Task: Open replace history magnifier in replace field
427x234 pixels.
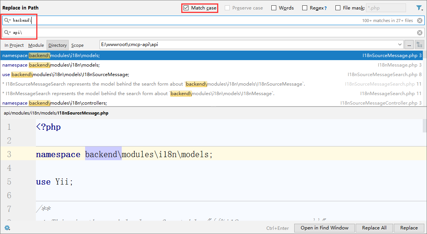Action: 7,33
